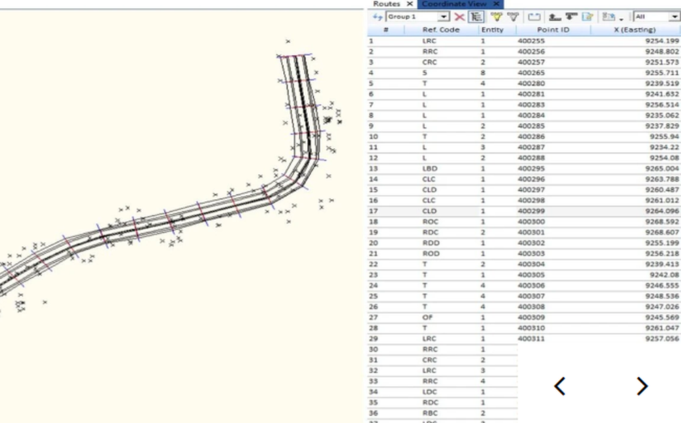681x423 pixels.
Task: Open the export icon's small dropdown arrow
Action: pyautogui.click(x=622, y=19)
